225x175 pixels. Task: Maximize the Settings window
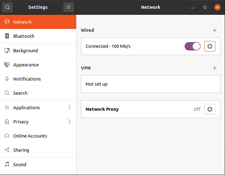(x=205, y=7)
